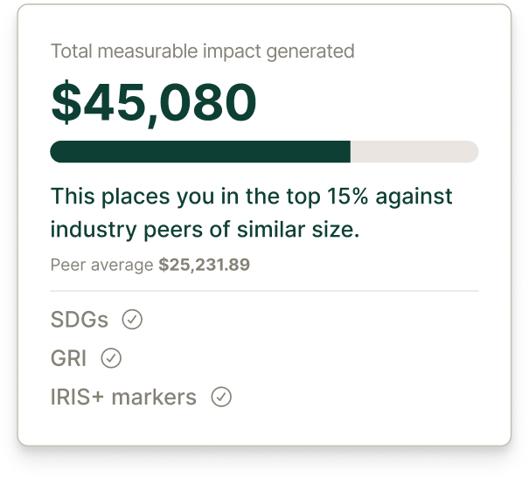This screenshot has height=477, width=529.
Task: Click the IRIS+ markers label
Action: point(123,397)
